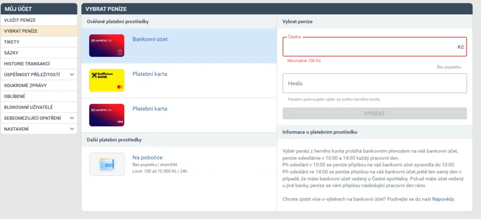
Task: Click the Vybrat submit button
Action: (x=374, y=114)
